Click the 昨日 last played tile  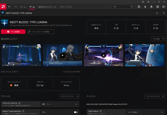[96, 27]
